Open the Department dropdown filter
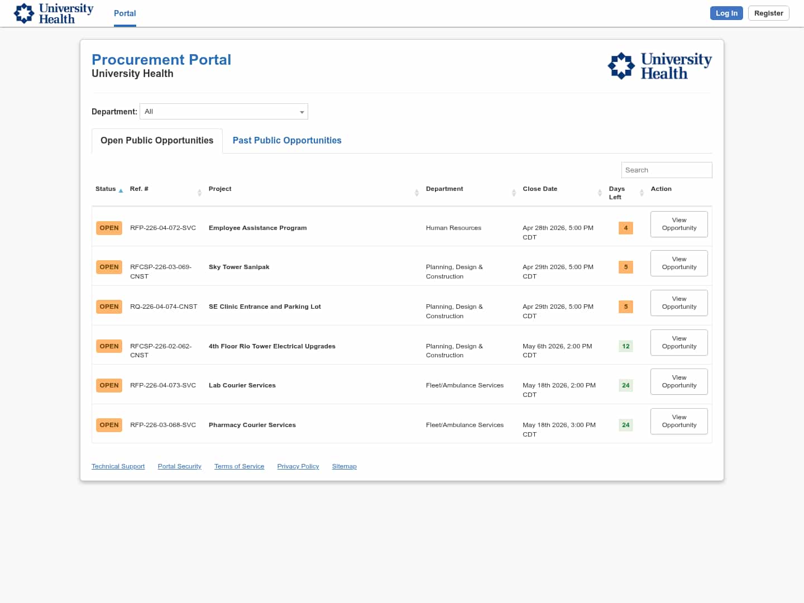This screenshot has width=804, height=603. click(224, 112)
